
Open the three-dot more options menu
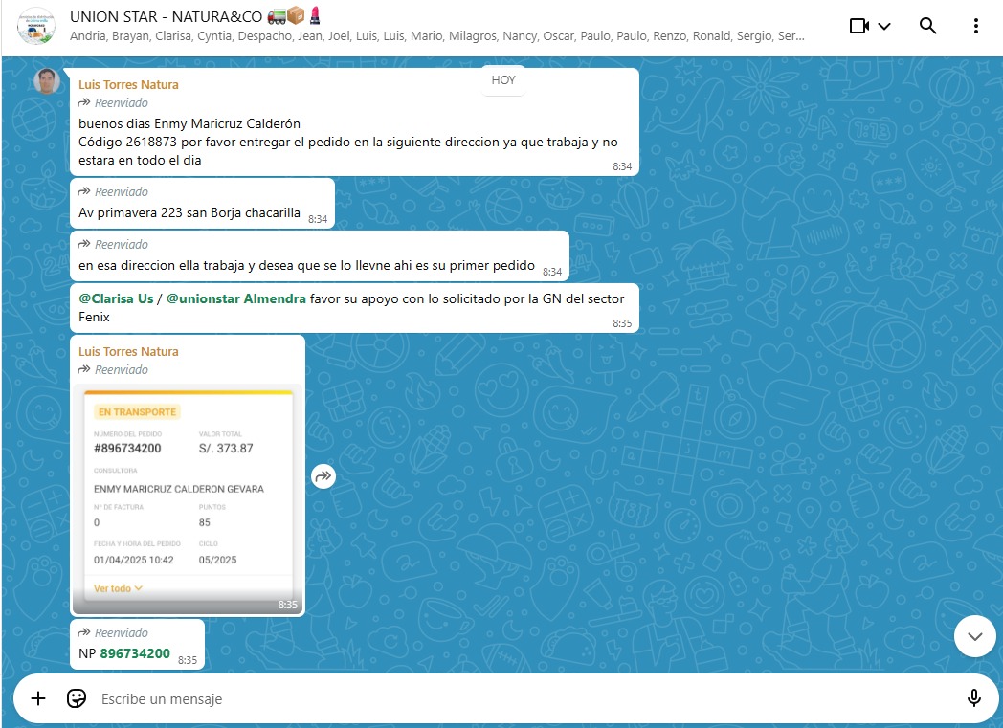[x=975, y=26]
